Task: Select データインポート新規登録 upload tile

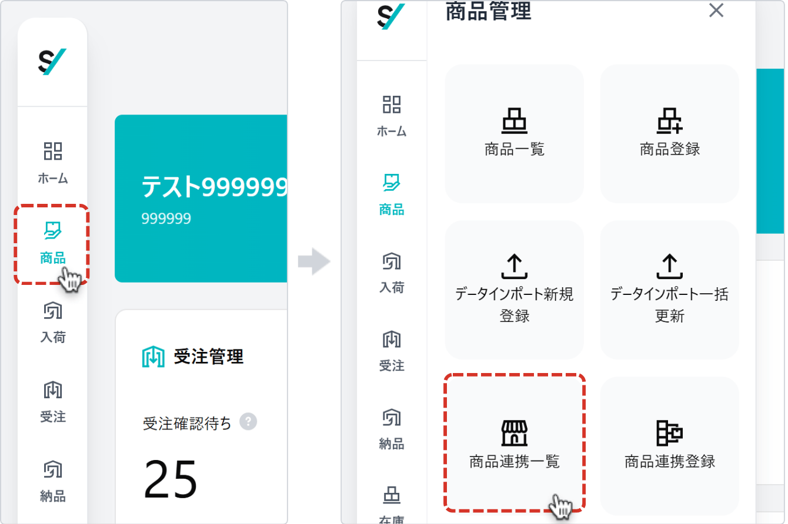Action: tap(514, 290)
